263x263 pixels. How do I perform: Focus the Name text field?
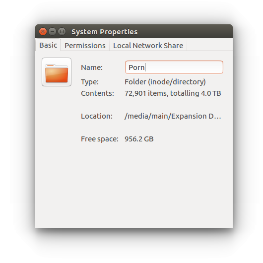coord(174,67)
